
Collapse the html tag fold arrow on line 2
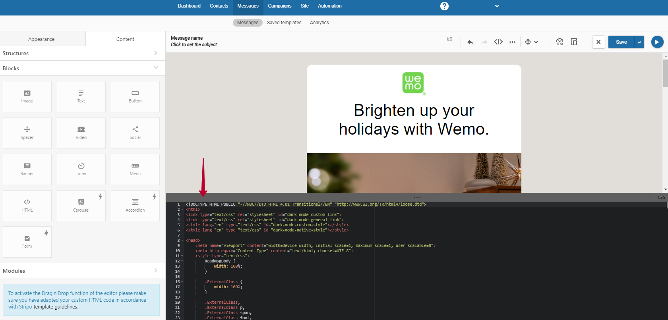182,209
